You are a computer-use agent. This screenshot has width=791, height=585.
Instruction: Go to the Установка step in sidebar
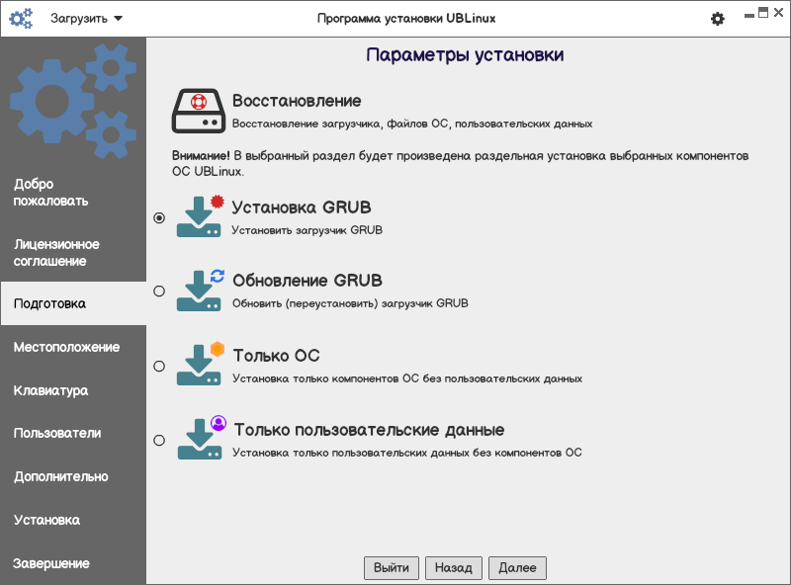73,520
